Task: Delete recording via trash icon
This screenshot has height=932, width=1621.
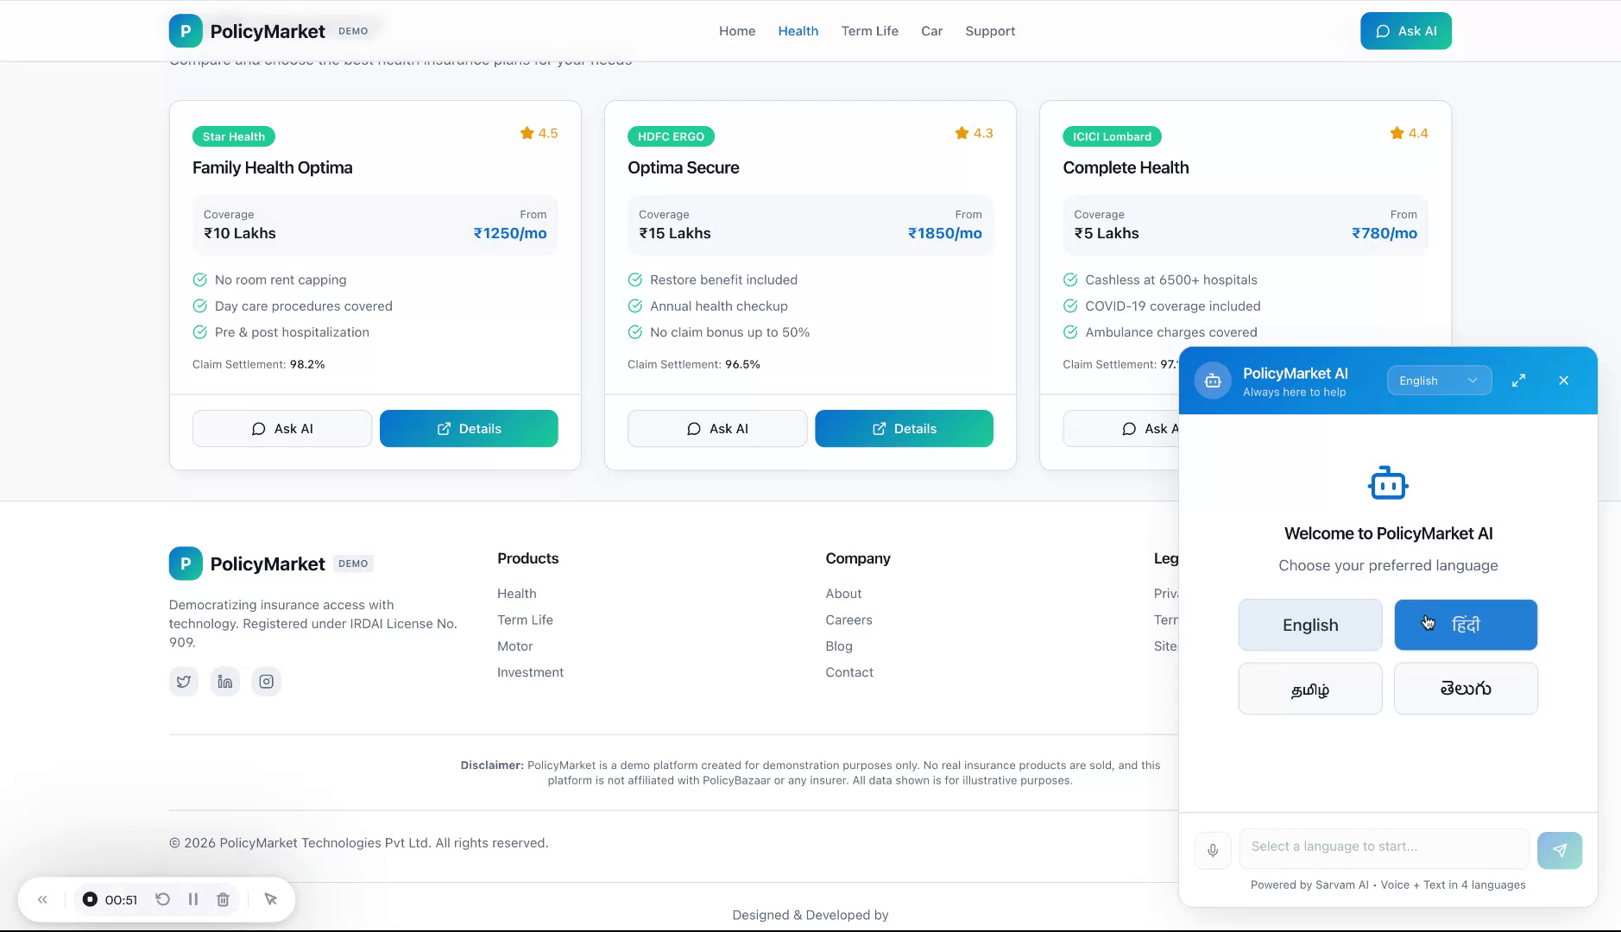Action: (223, 898)
